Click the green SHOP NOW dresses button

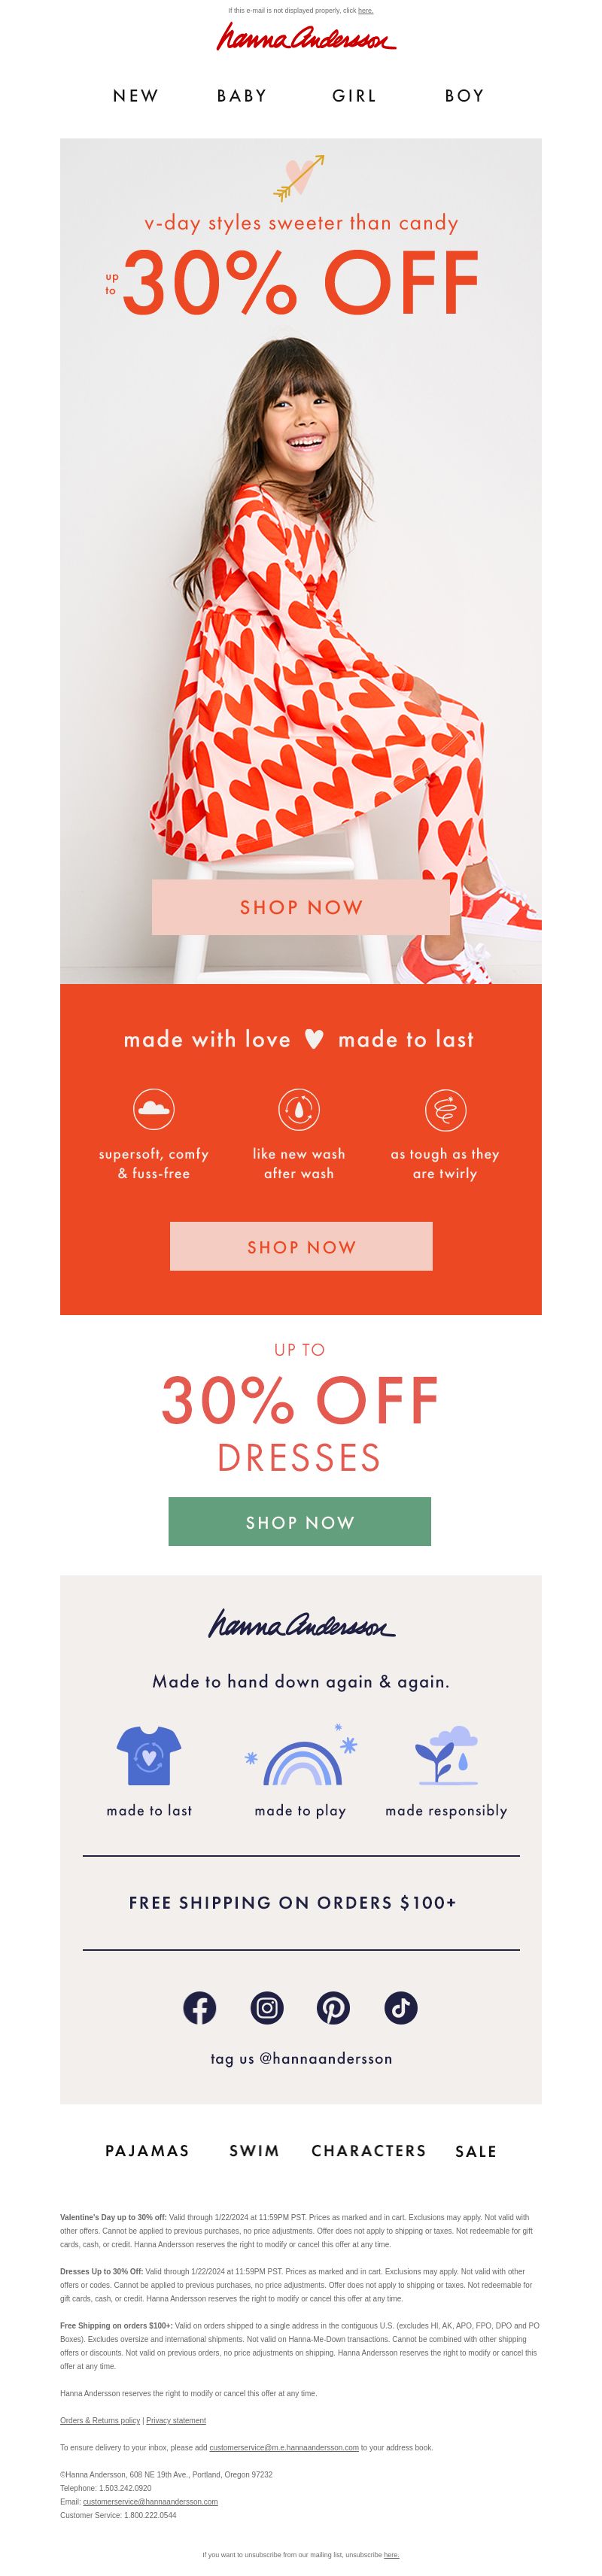tap(300, 1521)
